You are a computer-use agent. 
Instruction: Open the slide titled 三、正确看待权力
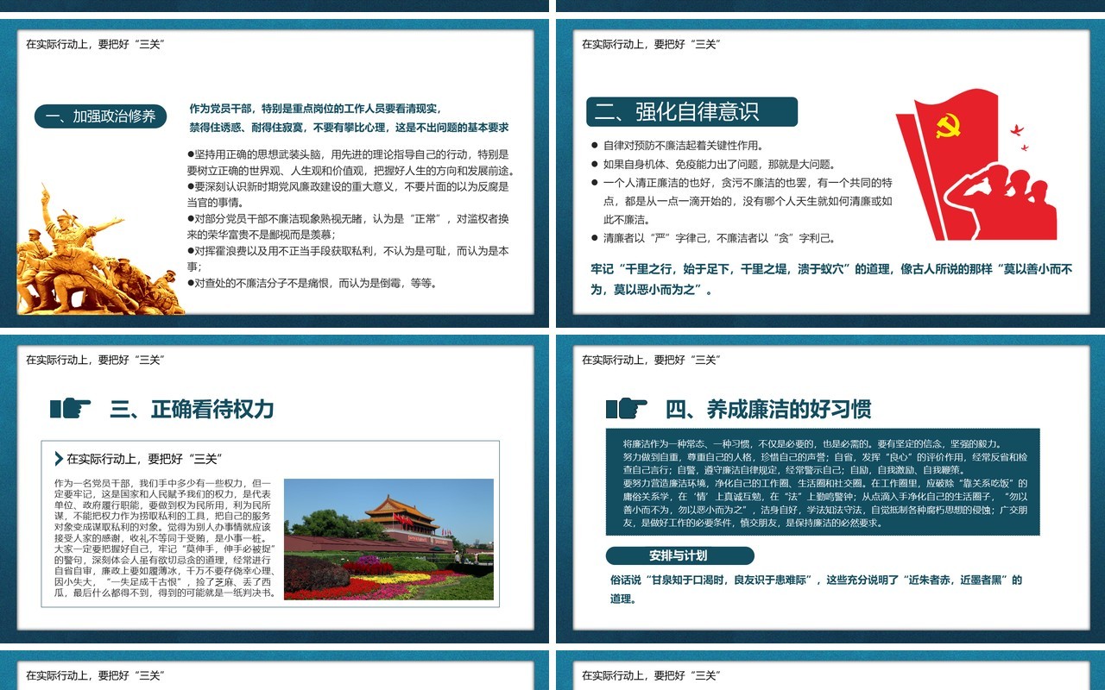click(275, 489)
